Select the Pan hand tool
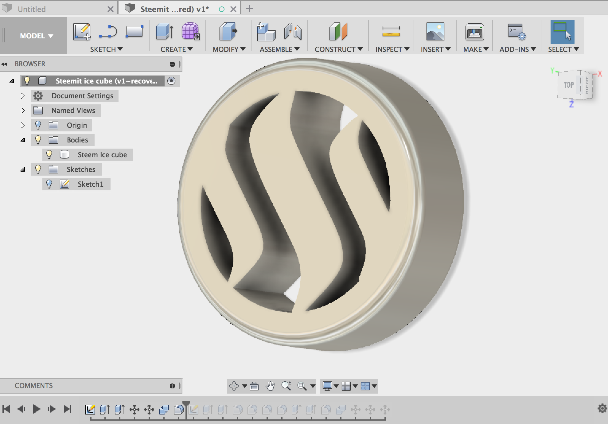The height and width of the screenshot is (424, 608). (270, 386)
